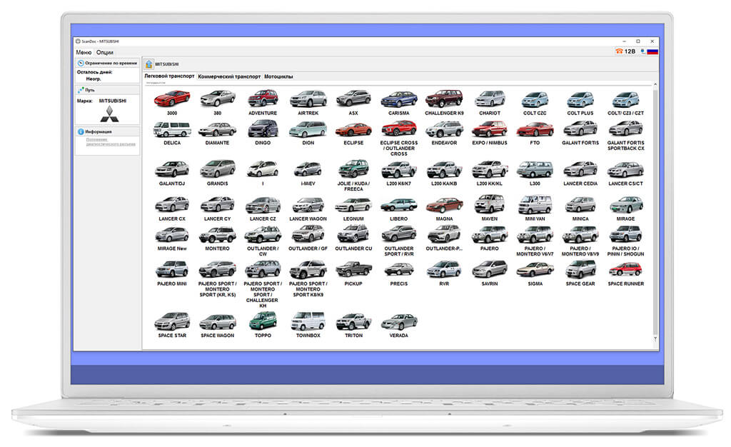Select the Mitsubishi 3000 car icon
The image size is (731, 447).
point(172,99)
